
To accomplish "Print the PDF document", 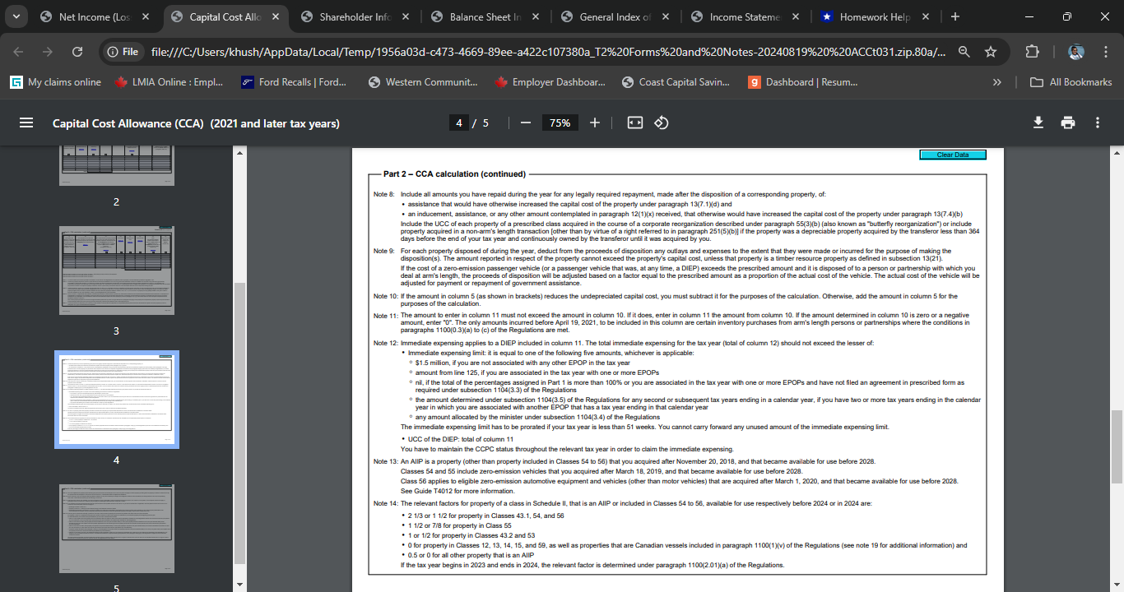I will pos(1068,123).
